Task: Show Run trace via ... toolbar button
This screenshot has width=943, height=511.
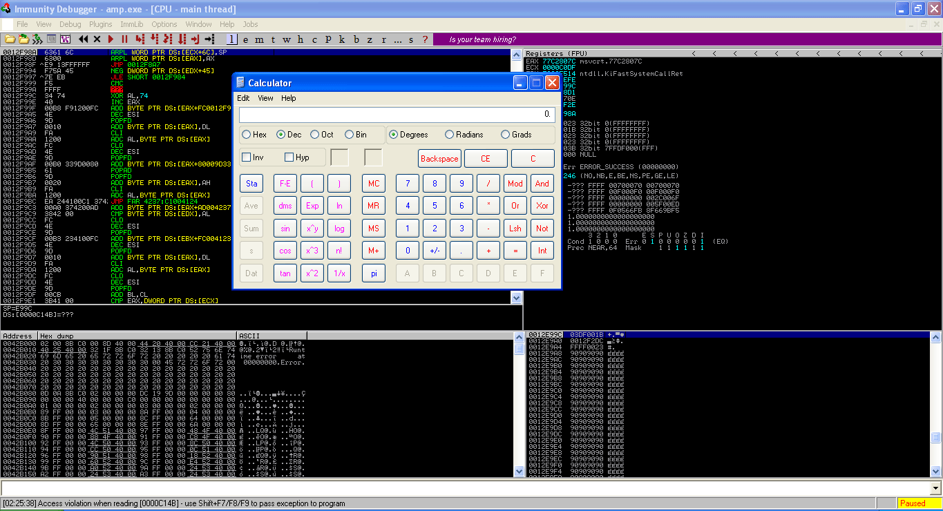Action: (397, 39)
